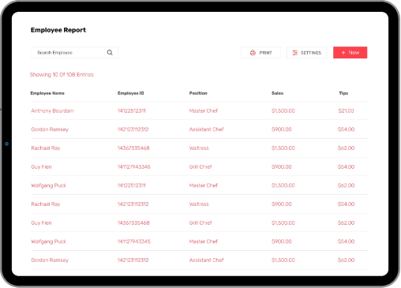Screen dimensions: 401x288
Task: Open Anthony Bourdain employee entry
Action: coord(52,110)
